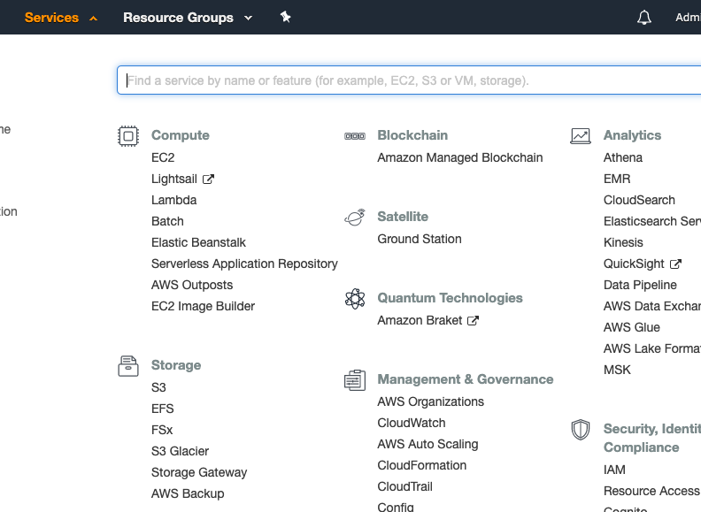Open Athena under Analytics
Viewport: 701px width, 512px height.
[x=623, y=157]
